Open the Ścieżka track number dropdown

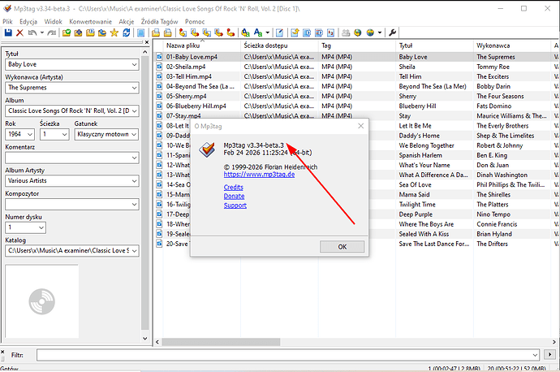click(65, 134)
